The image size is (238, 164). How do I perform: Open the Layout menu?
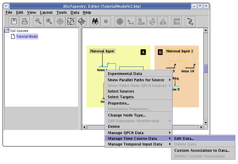point(46,12)
